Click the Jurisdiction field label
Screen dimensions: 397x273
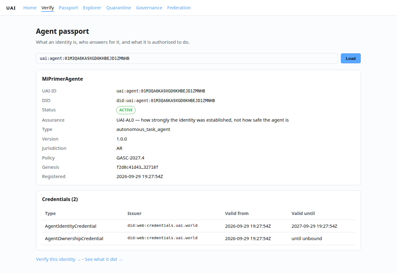54,148
